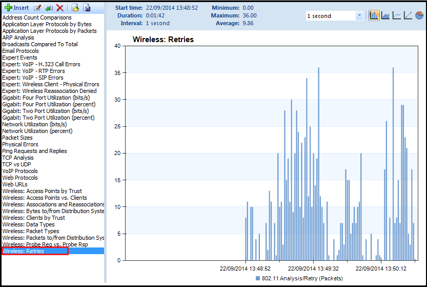
Task: Select 'TCP Analysis' in the graph list
Action: (18, 158)
